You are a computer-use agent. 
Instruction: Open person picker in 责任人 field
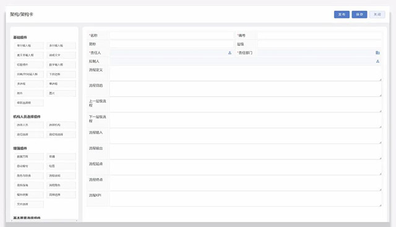tap(230, 53)
